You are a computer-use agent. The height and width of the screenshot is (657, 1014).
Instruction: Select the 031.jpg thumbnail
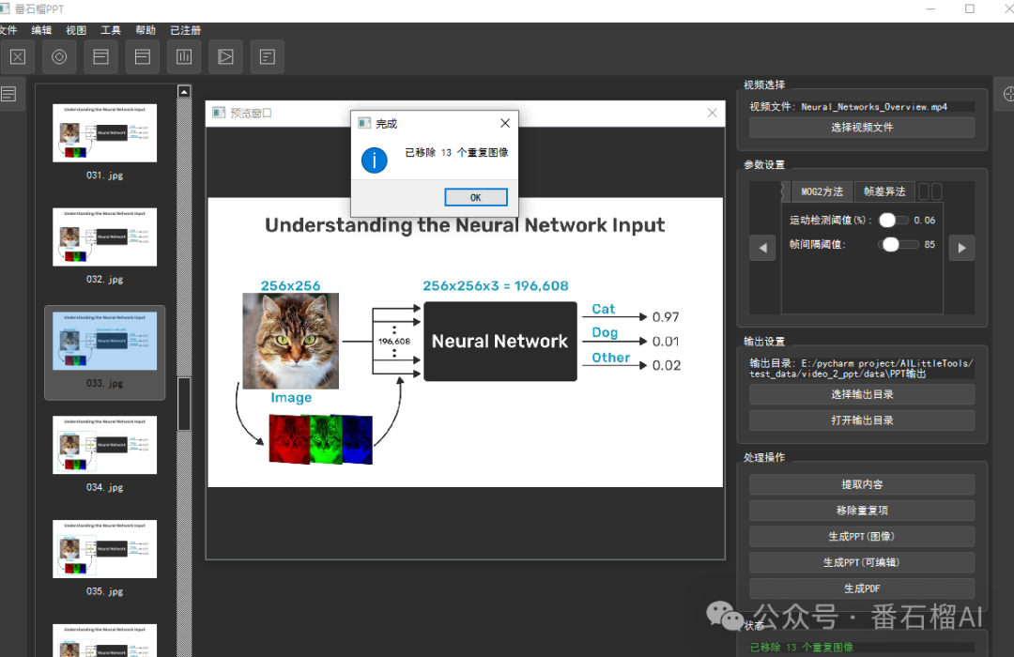pyautogui.click(x=105, y=133)
